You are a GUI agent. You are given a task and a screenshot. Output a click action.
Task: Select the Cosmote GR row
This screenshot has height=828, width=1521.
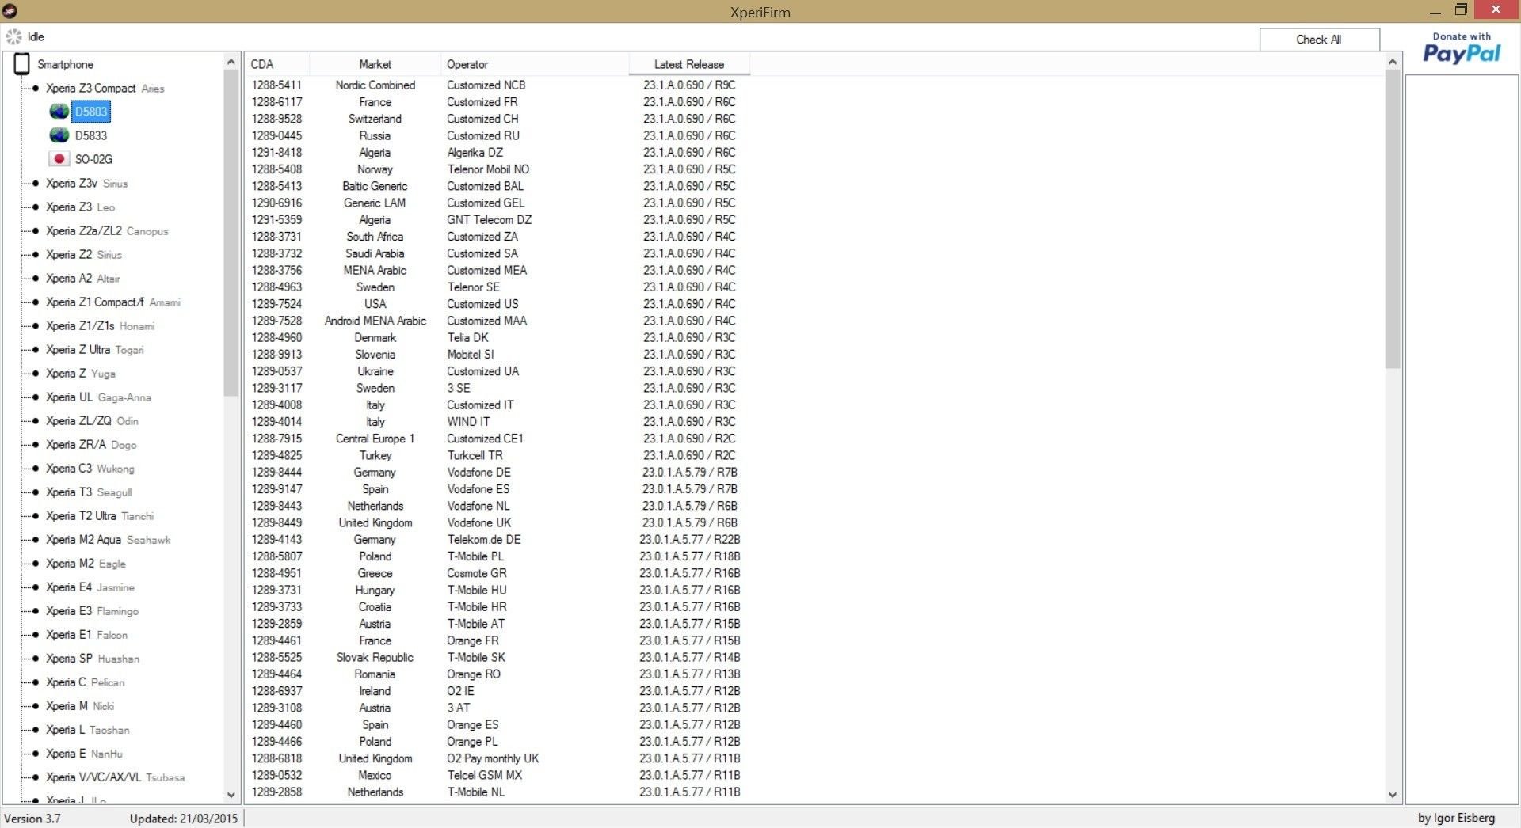(x=497, y=573)
